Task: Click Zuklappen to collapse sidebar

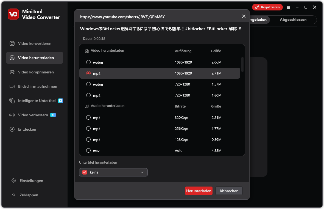Action: click(x=29, y=195)
